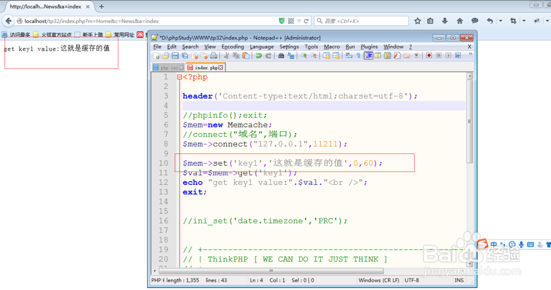Click the Undo green arrow icon

[x=258, y=56]
